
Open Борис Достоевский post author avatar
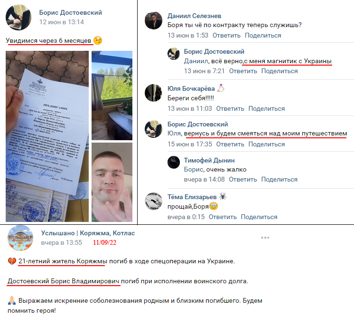click(19, 17)
